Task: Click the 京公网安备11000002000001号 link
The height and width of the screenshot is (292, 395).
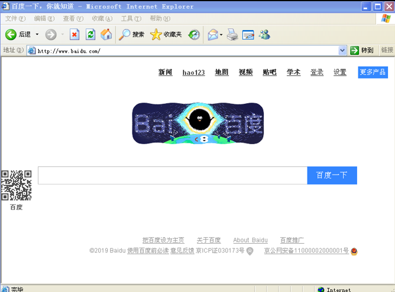Action: (306, 251)
